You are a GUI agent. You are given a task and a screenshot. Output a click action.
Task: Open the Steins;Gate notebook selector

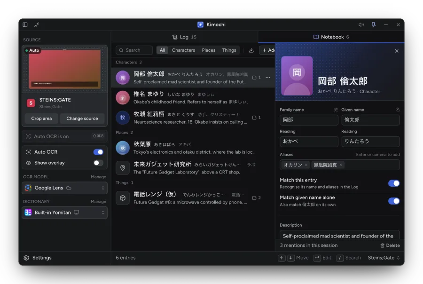point(384,258)
